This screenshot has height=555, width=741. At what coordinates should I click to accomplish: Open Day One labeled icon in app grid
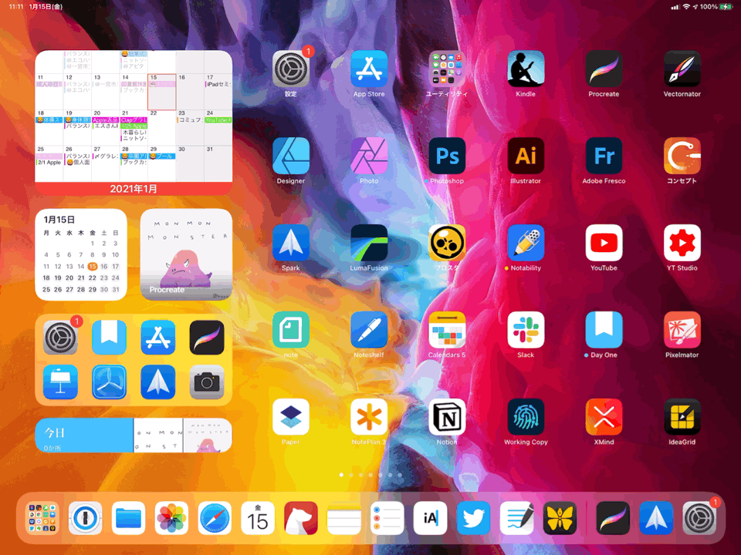point(604,329)
